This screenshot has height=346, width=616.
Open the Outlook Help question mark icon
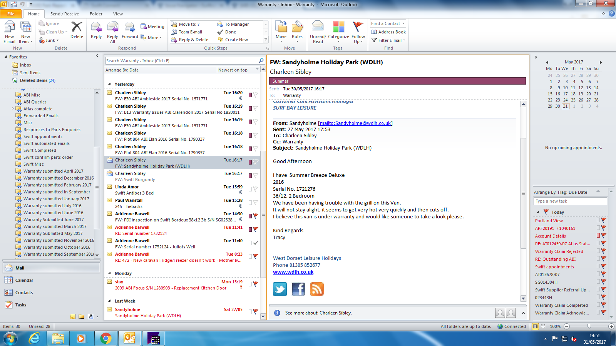point(611,13)
